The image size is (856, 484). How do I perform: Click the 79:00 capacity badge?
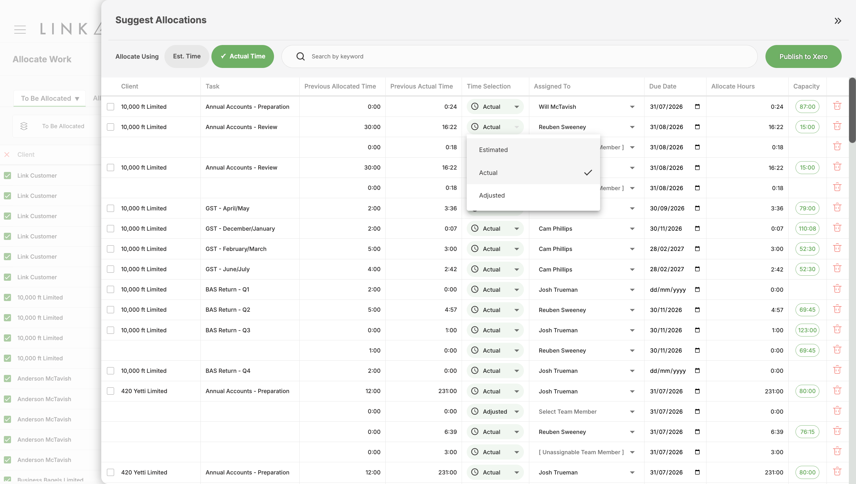(807, 208)
